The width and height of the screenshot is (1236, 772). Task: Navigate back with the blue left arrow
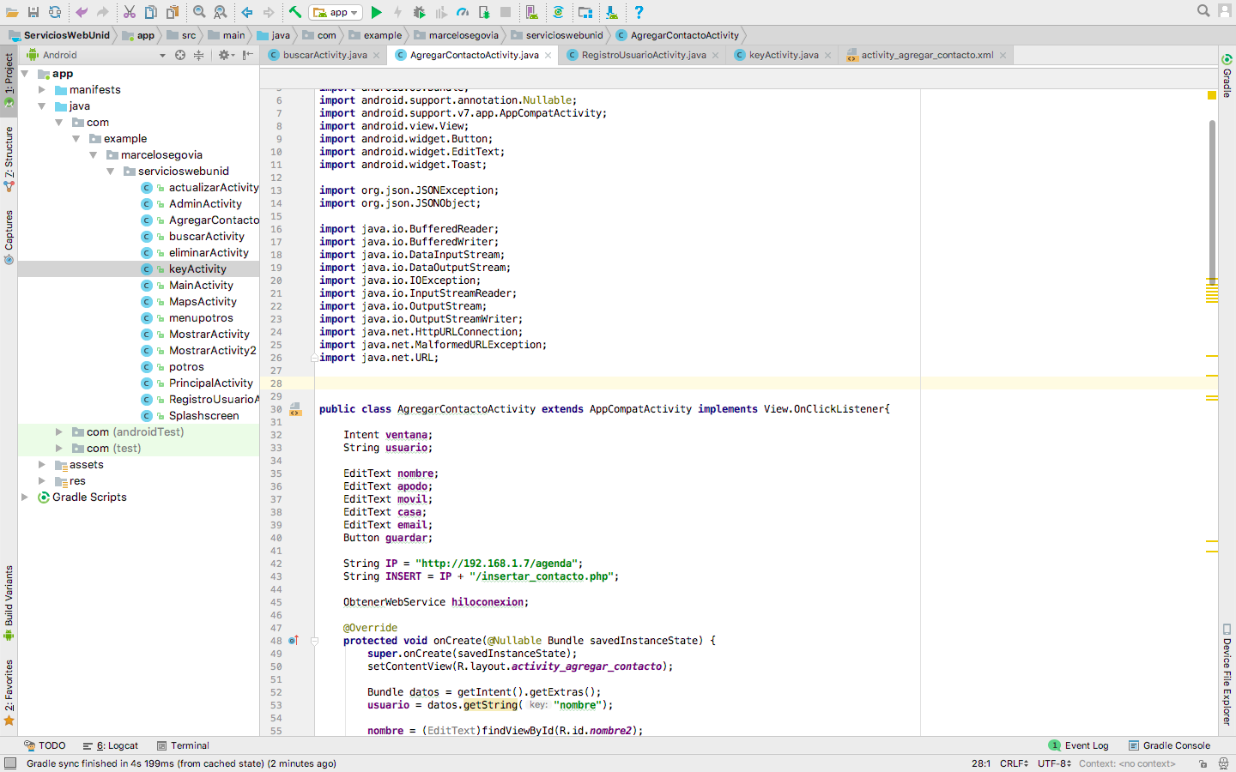coord(247,12)
